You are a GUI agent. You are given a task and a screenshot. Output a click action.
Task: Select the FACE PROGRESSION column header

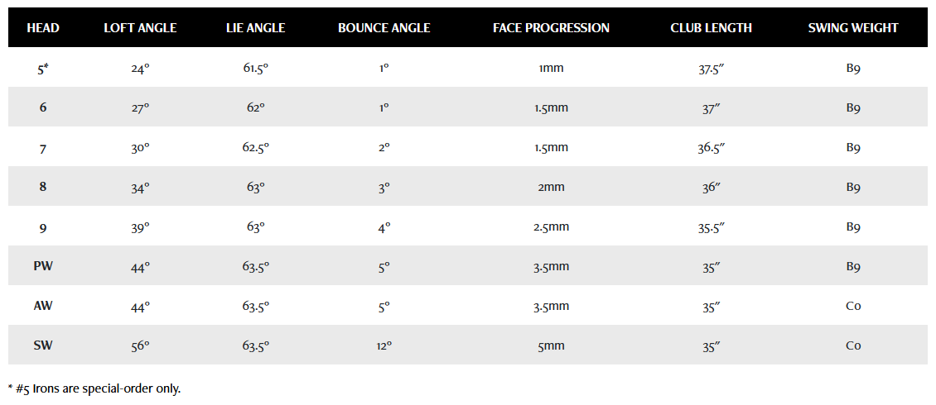551,28
